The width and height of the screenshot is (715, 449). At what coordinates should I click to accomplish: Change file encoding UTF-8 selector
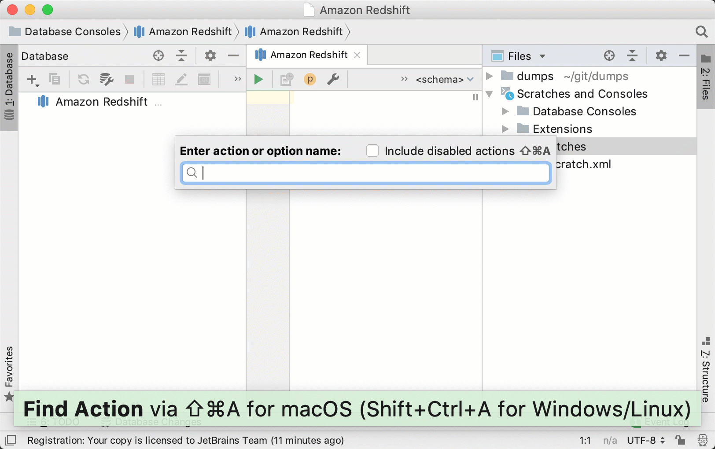645,440
